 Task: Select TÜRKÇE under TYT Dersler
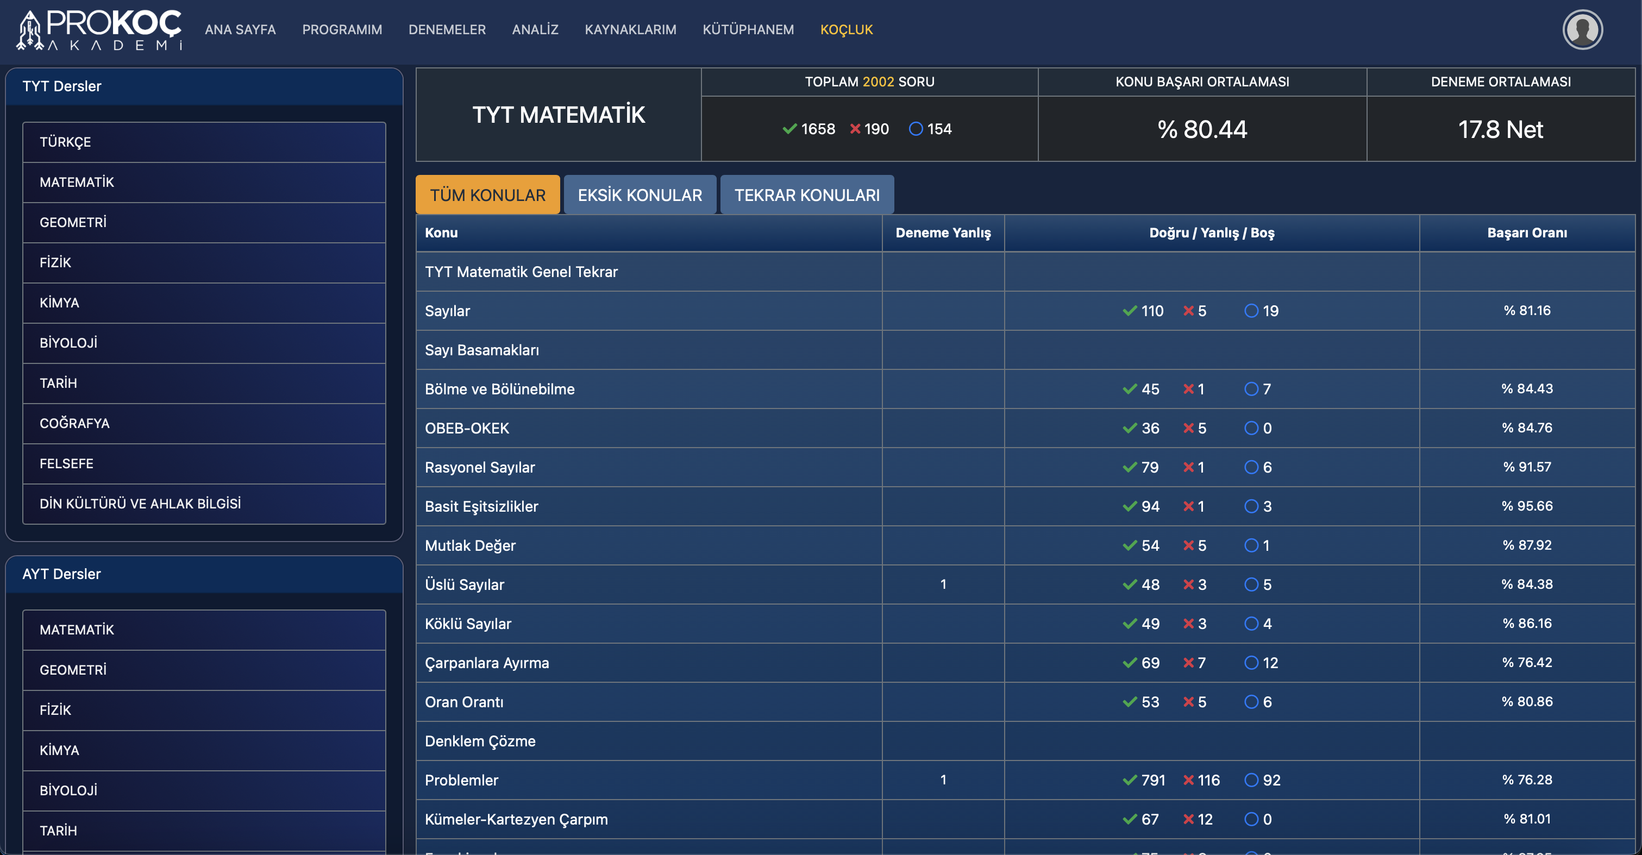click(x=204, y=142)
